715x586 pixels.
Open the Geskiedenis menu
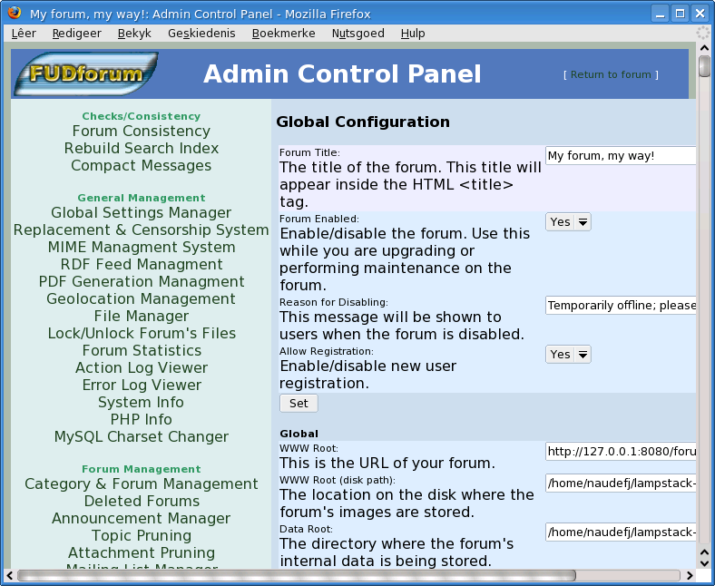[201, 33]
